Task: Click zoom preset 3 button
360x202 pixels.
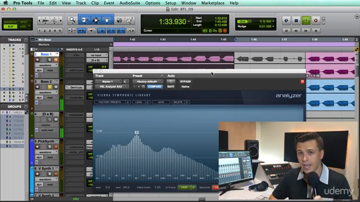Action: coord(49,30)
